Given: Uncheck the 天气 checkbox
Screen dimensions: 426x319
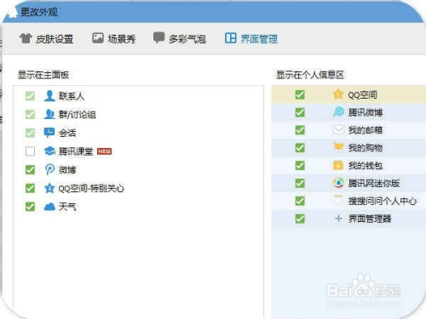Looking at the screenshot, I should (30, 207).
